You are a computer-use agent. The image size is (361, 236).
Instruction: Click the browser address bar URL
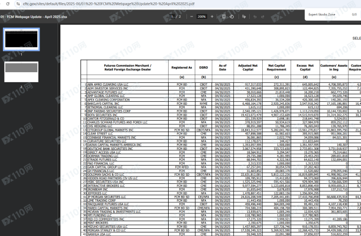pos(109,4)
